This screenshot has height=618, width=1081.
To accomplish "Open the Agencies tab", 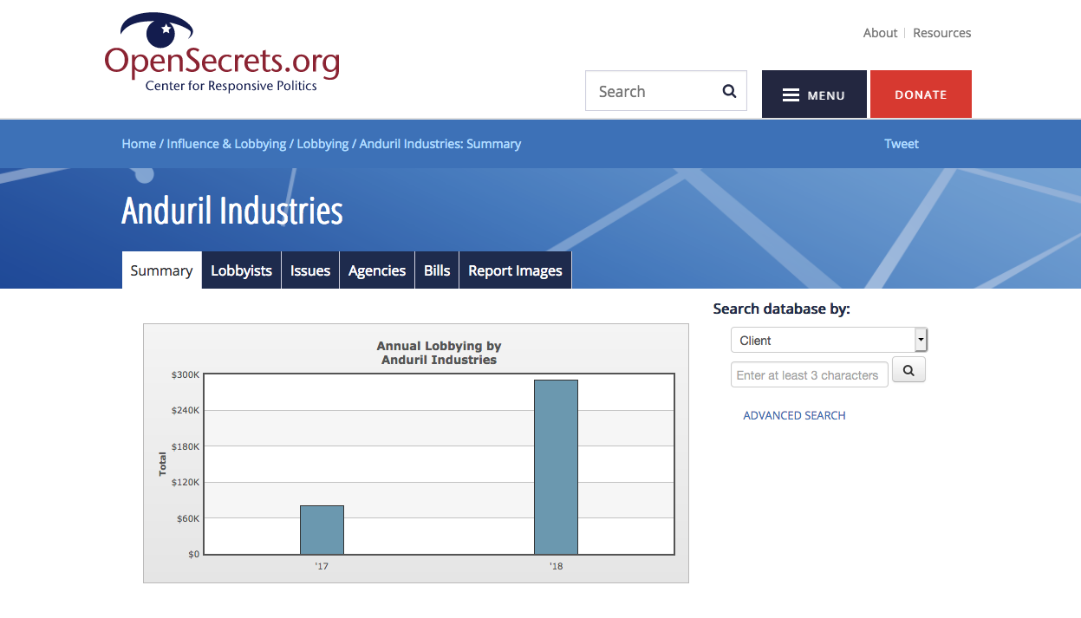I will tap(377, 270).
